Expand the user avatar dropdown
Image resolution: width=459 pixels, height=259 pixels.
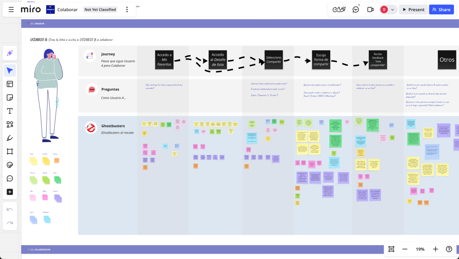pyautogui.click(x=393, y=9)
